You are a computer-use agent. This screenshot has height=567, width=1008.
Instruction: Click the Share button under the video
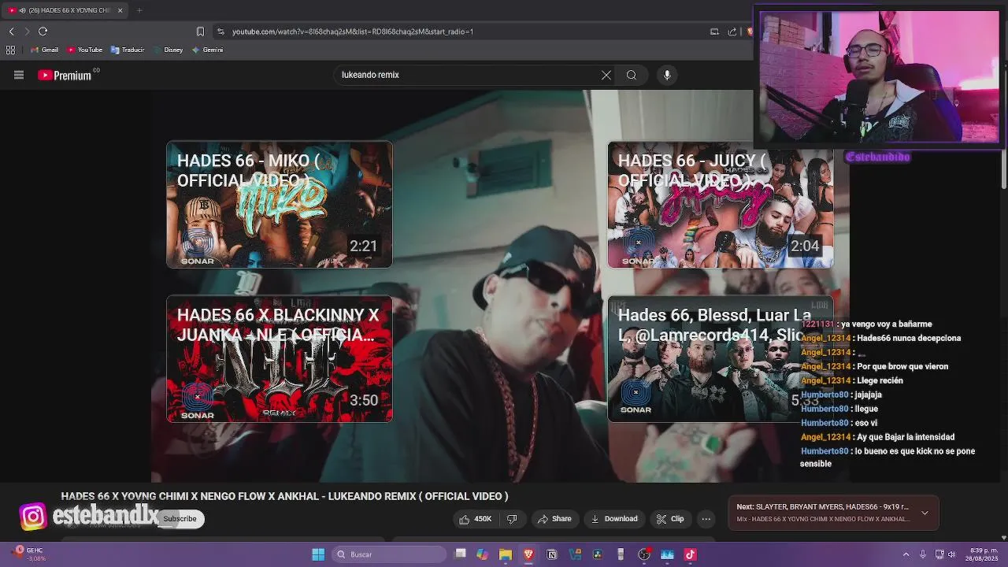point(554,519)
